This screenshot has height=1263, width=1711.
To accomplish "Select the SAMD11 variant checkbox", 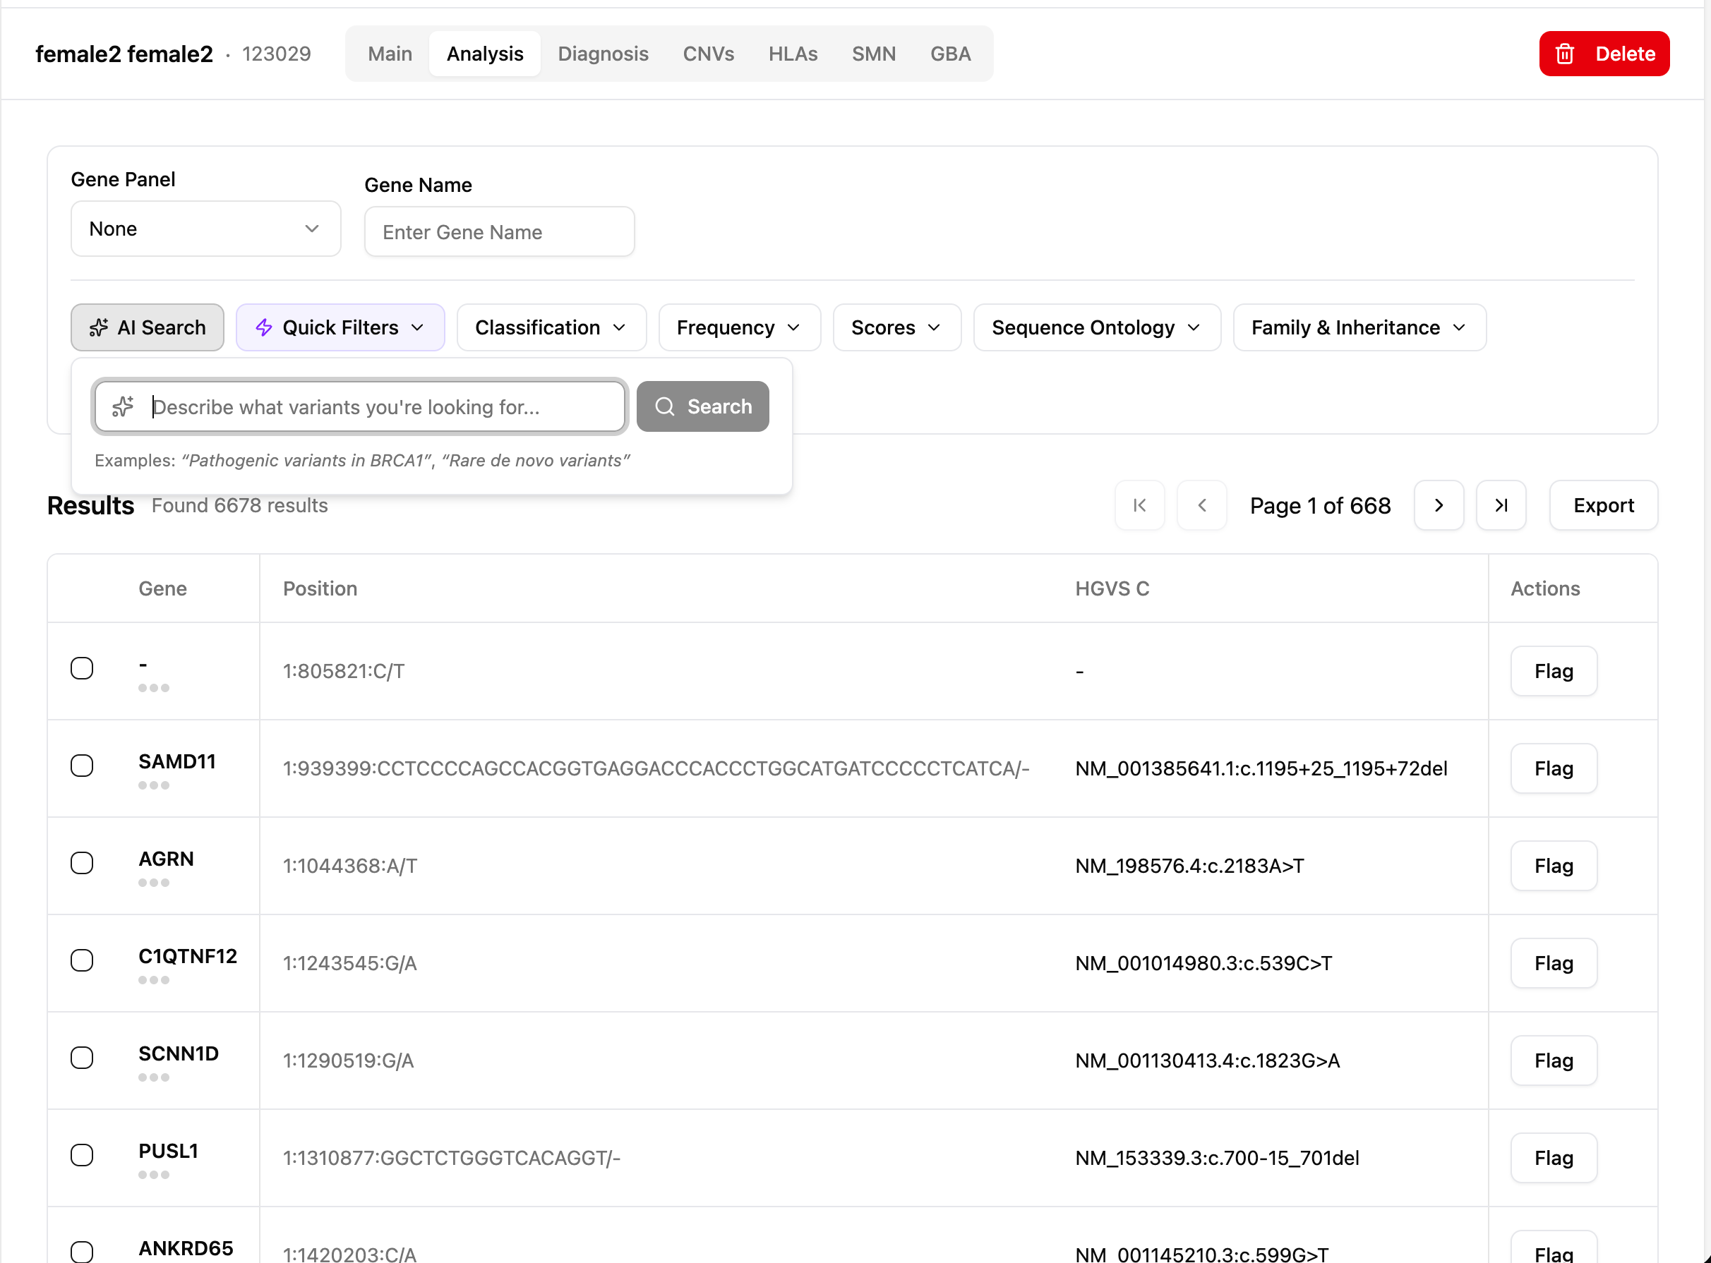I will (x=82, y=766).
